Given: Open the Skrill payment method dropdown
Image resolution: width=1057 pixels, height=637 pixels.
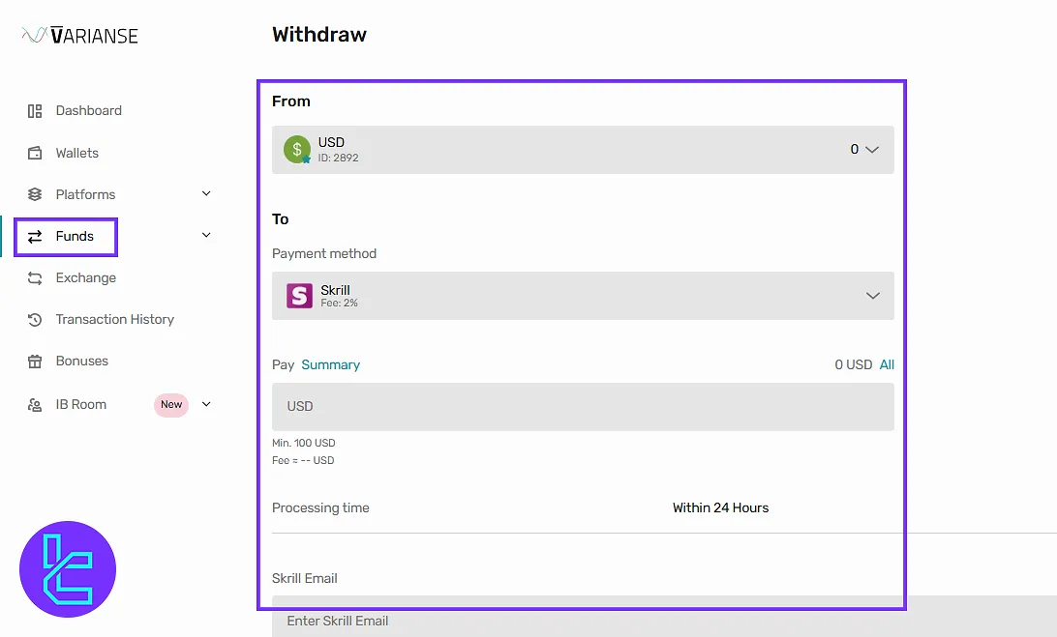Looking at the screenshot, I should click(x=872, y=296).
